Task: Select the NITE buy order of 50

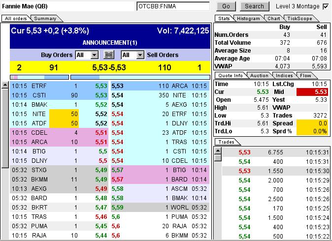Action: point(59,114)
